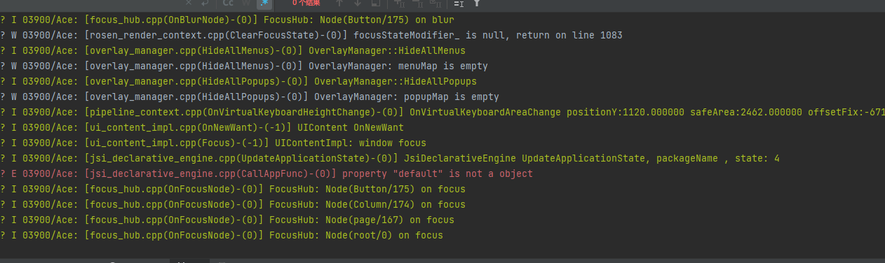885x263 pixels.
Task: Click the new line icon in search field
Action: click(205, 3)
